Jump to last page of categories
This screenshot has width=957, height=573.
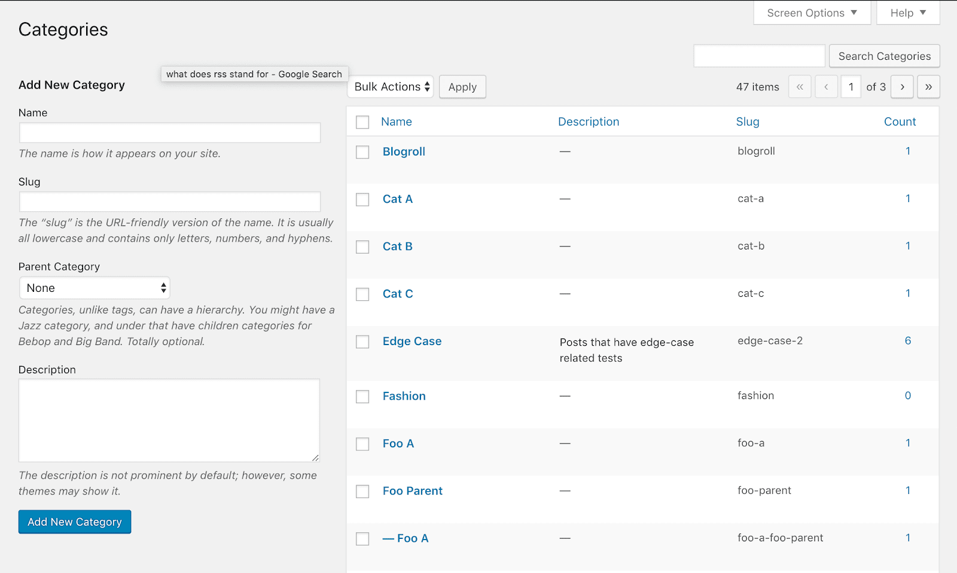tap(928, 87)
